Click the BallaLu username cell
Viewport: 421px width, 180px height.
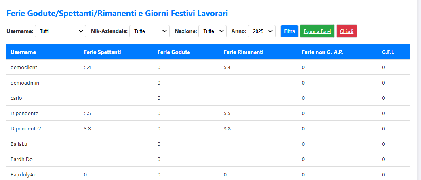click(x=19, y=144)
